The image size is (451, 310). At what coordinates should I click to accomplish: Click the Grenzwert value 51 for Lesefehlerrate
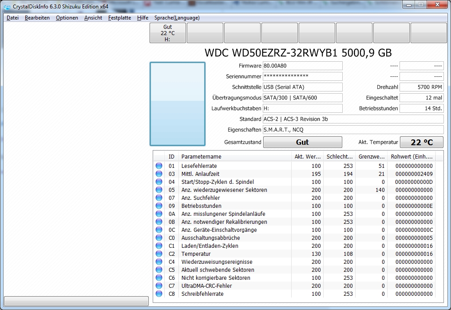[381, 166]
